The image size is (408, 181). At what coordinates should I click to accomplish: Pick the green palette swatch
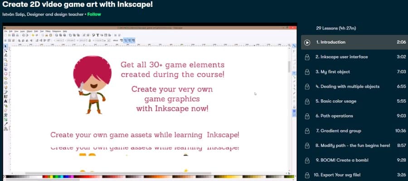click(57, 176)
